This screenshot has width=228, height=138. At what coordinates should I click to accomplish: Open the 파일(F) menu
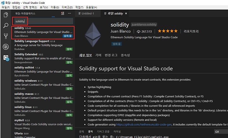(x=6, y=7)
